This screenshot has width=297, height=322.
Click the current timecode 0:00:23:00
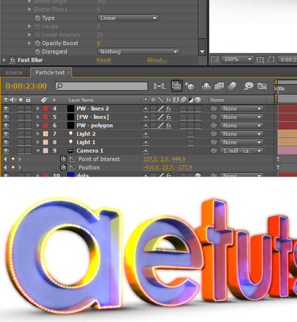(26, 86)
